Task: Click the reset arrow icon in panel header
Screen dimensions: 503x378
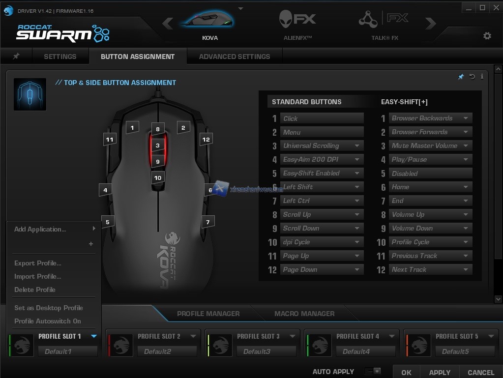Action: tap(472, 77)
